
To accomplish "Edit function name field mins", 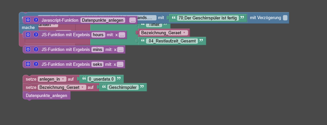I will [x=98, y=49].
